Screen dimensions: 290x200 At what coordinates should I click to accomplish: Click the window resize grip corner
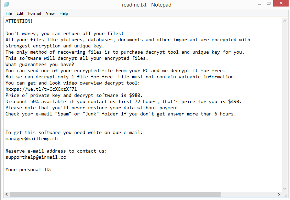tap(285, 195)
